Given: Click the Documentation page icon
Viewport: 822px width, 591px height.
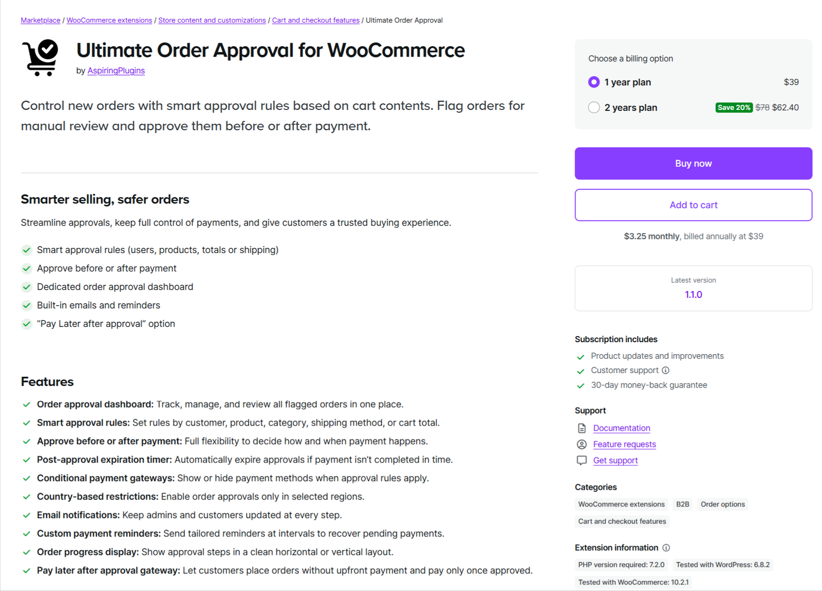Looking at the screenshot, I should click(582, 428).
